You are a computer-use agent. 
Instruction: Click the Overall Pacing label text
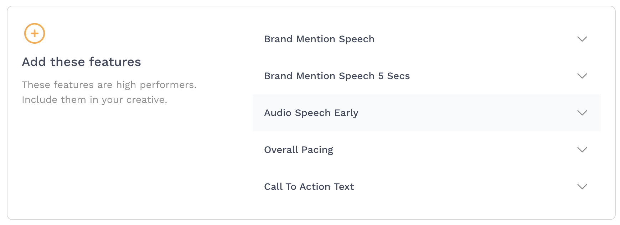point(299,150)
